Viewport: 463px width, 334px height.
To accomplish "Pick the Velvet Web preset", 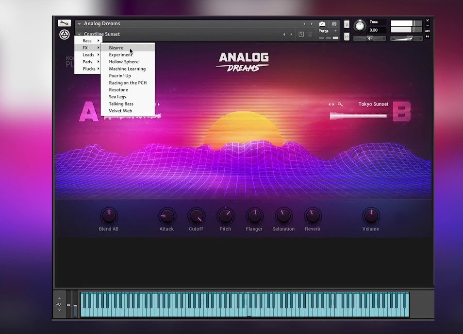I will click(128, 111).
